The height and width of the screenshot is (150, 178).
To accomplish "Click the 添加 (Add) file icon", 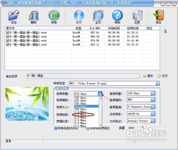I will [x=14, y=15].
